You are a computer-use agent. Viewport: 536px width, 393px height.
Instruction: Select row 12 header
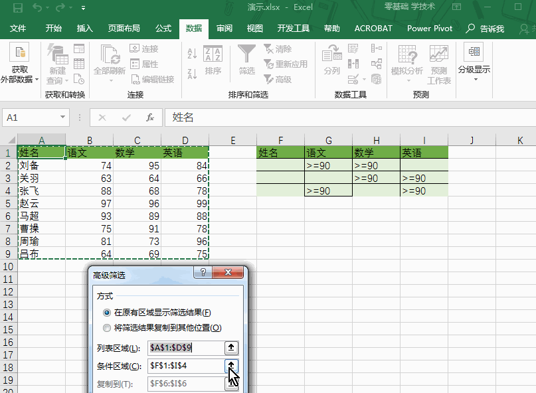(8, 292)
